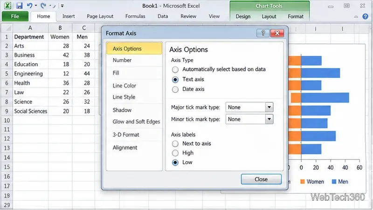Select the Text axis radio button
This screenshot has width=373, height=210.
[x=175, y=80]
